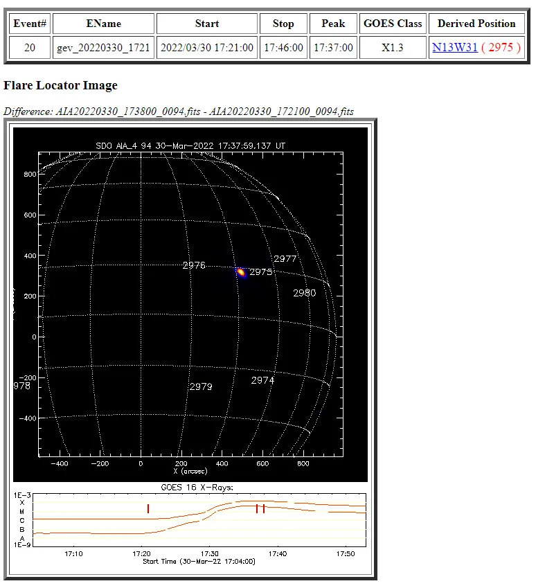Select the GOES Class column header
This screenshot has height=588, width=536.
393,24
